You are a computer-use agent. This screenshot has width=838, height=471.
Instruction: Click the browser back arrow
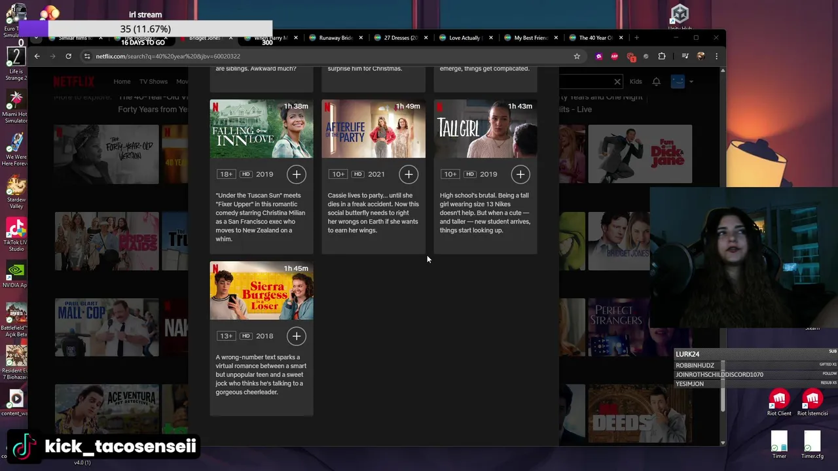(x=37, y=56)
